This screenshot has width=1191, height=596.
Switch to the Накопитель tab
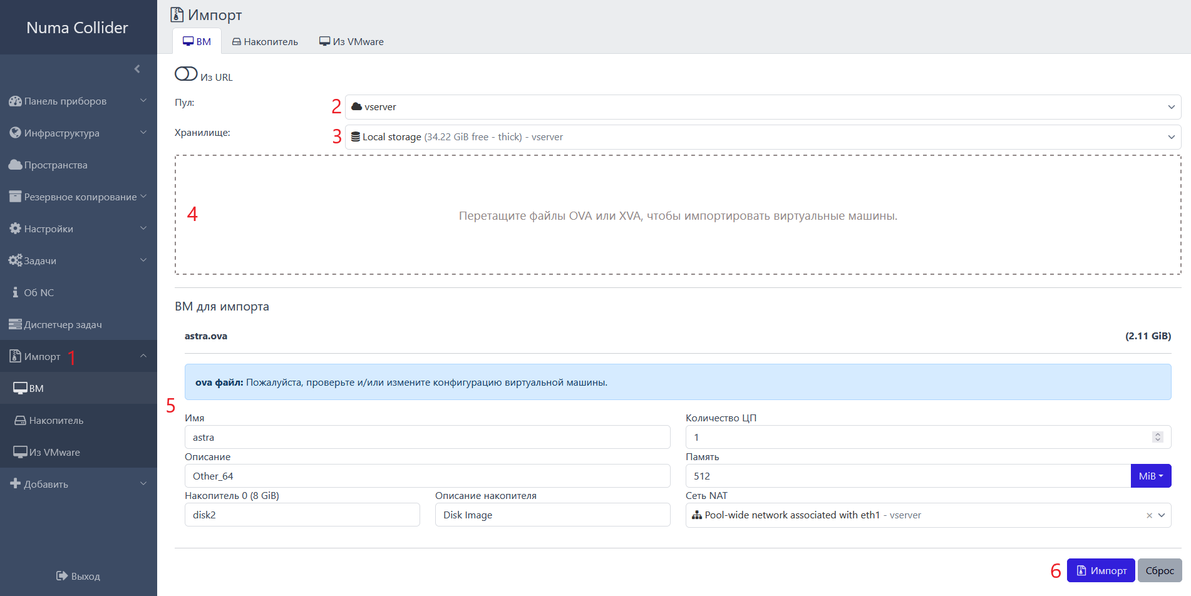[x=265, y=41]
